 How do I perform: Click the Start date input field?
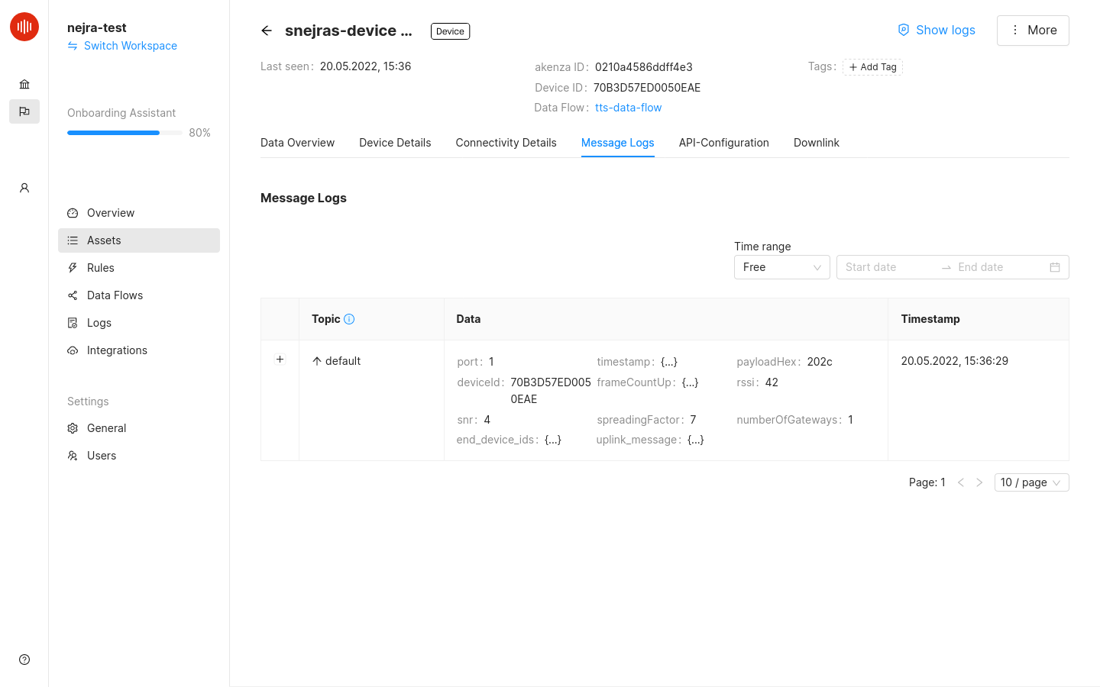point(886,267)
